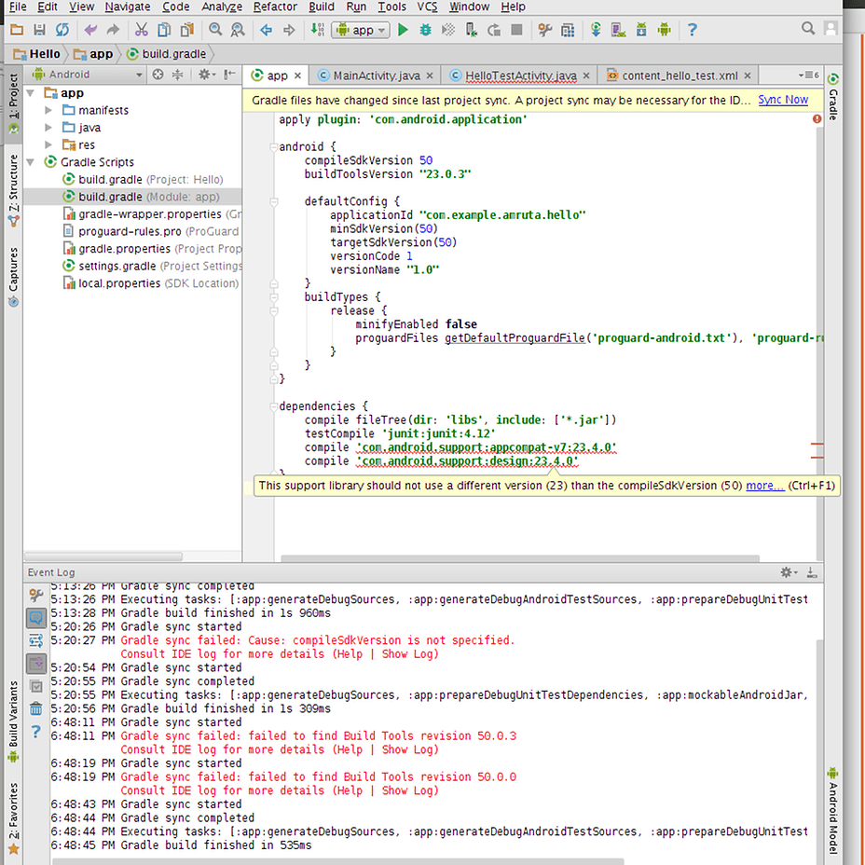Click the Event Log help question icon
This screenshot has height=865, width=865.
click(x=35, y=732)
